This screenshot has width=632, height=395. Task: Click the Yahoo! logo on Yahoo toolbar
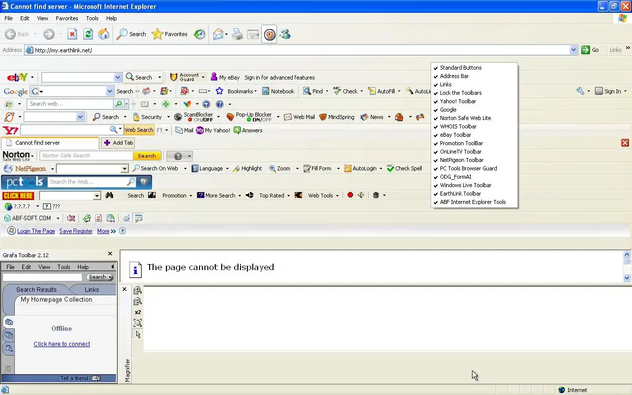pyautogui.click(x=10, y=130)
